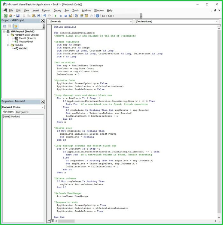Open Project Explorer toolbar icon

(76, 16)
